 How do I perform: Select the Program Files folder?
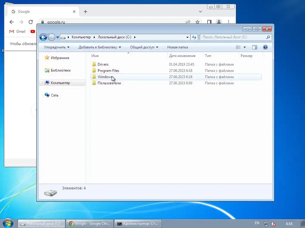[108, 71]
